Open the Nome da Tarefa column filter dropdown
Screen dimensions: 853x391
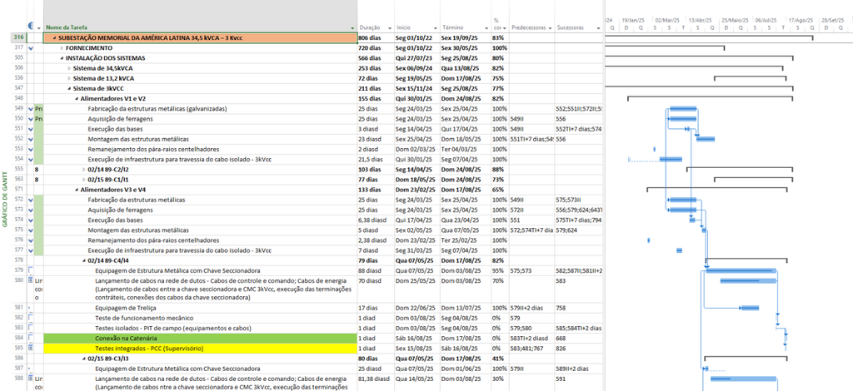[353, 27]
